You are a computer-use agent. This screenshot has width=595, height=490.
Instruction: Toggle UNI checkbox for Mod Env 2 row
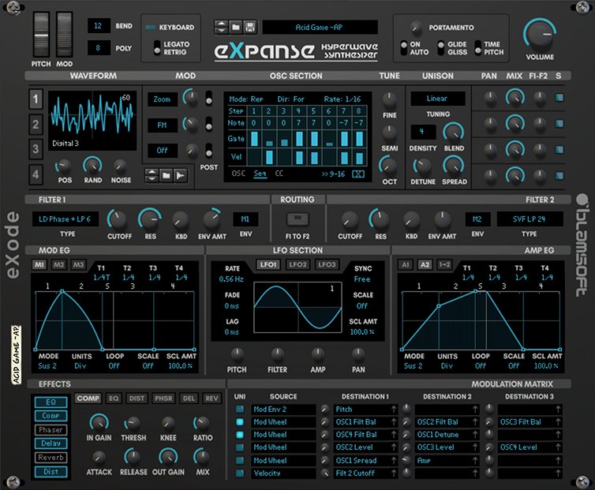click(239, 410)
